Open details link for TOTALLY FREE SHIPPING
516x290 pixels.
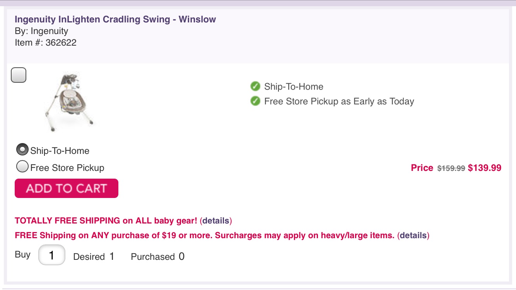pos(216,221)
